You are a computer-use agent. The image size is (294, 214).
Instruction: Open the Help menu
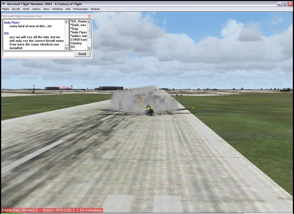[68, 9]
